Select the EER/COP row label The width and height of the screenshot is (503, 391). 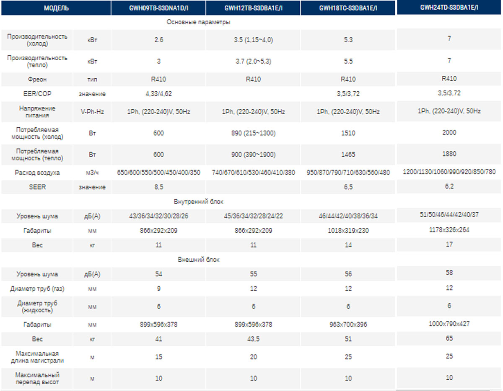click(37, 94)
